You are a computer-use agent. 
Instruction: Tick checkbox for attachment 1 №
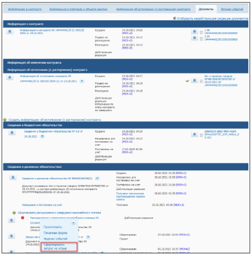pos(201,32)
